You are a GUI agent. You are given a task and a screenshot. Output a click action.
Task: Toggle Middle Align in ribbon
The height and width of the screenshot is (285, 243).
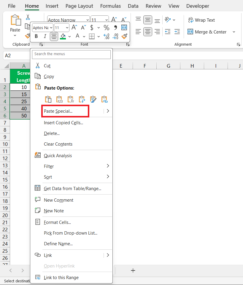pyautogui.click(x=148, y=20)
